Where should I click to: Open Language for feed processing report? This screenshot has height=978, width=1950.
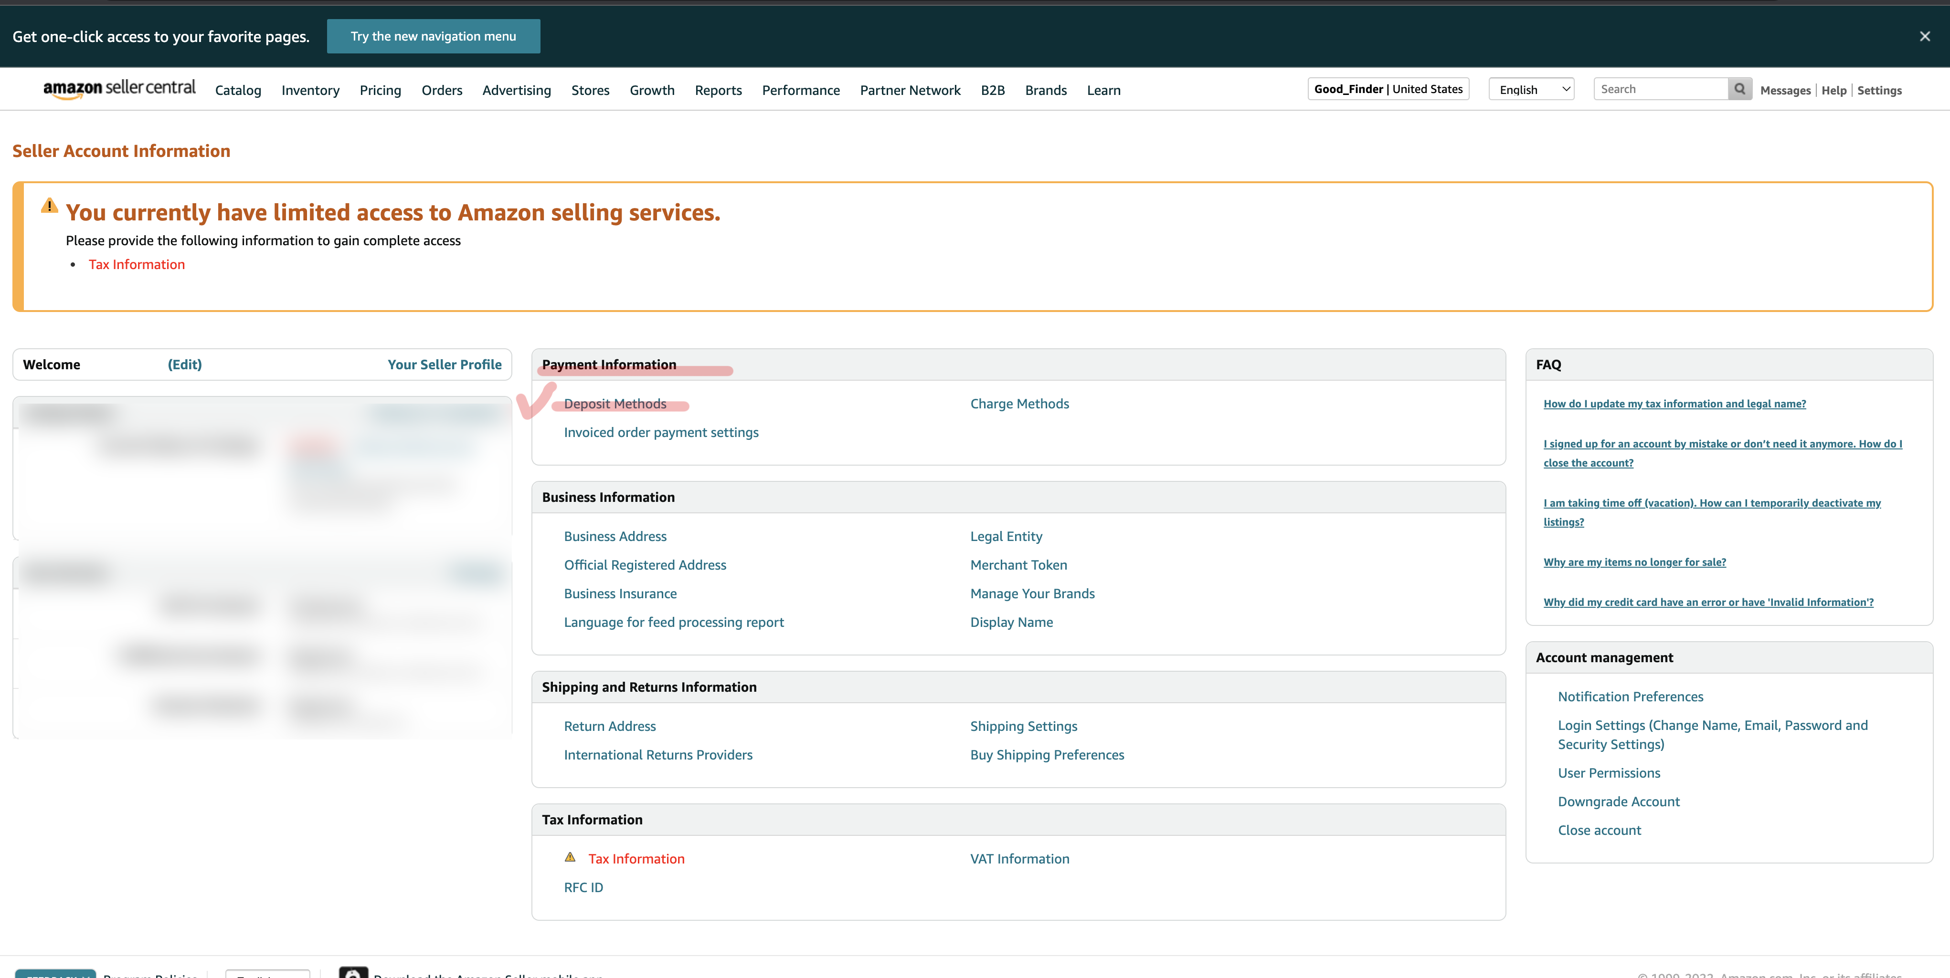[674, 622]
